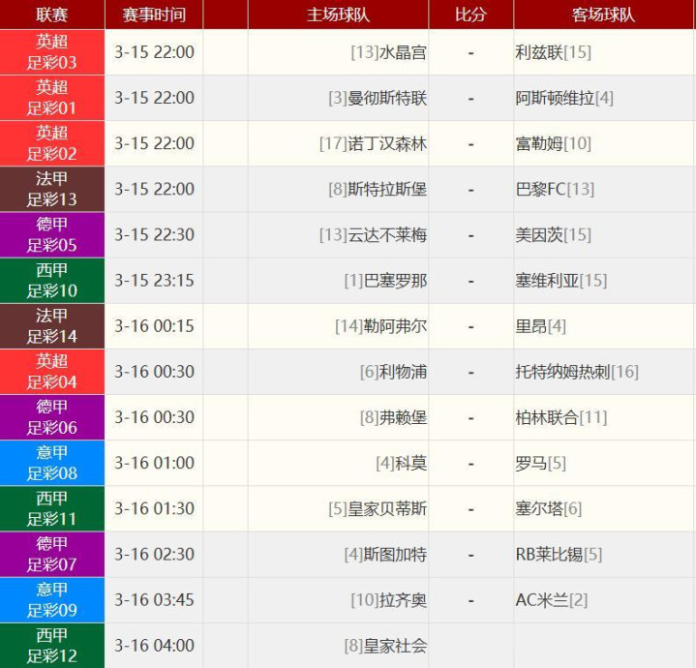Click match time 3-16 02:30

coord(155,555)
